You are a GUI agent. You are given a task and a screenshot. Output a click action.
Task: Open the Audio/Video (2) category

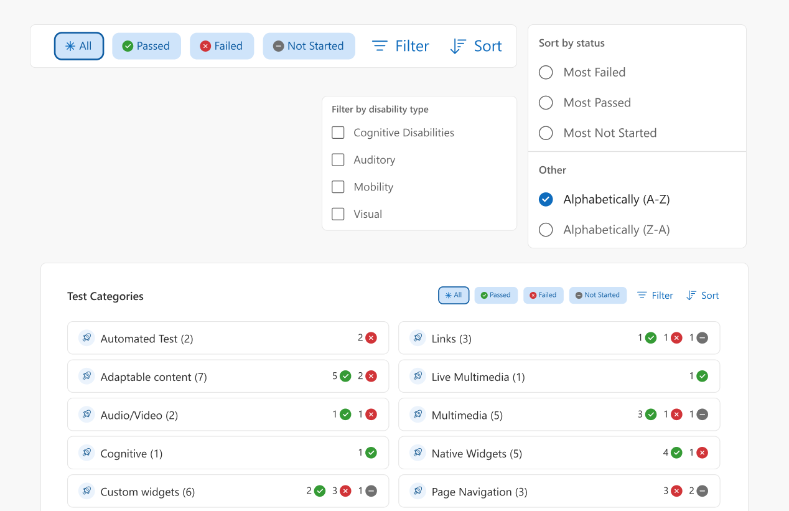tap(228, 415)
